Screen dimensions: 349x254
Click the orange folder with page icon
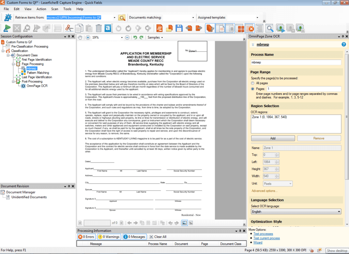coord(169,28)
